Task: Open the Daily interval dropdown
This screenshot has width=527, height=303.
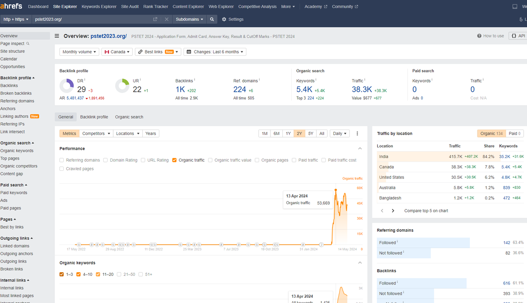Action: [339, 133]
